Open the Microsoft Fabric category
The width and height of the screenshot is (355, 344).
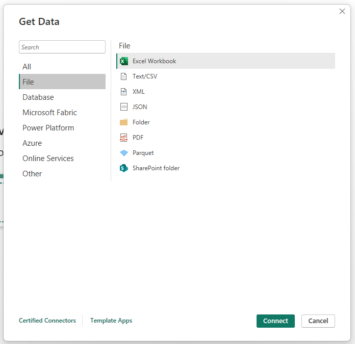pos(62,113)
